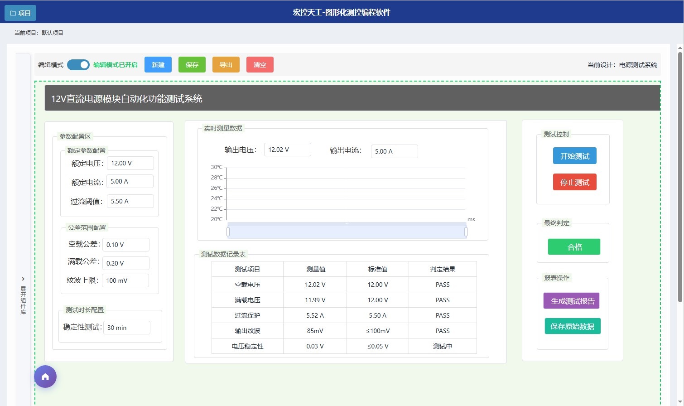Click the red 清空 button
Screen dimensions: 684x406
260,64
